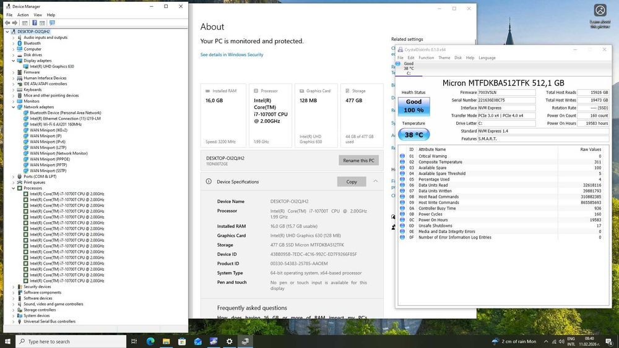The height and width of the screenshot is (348, 619).
Task: Expand the Storage controllers category
Action: [x=13, y=310]
